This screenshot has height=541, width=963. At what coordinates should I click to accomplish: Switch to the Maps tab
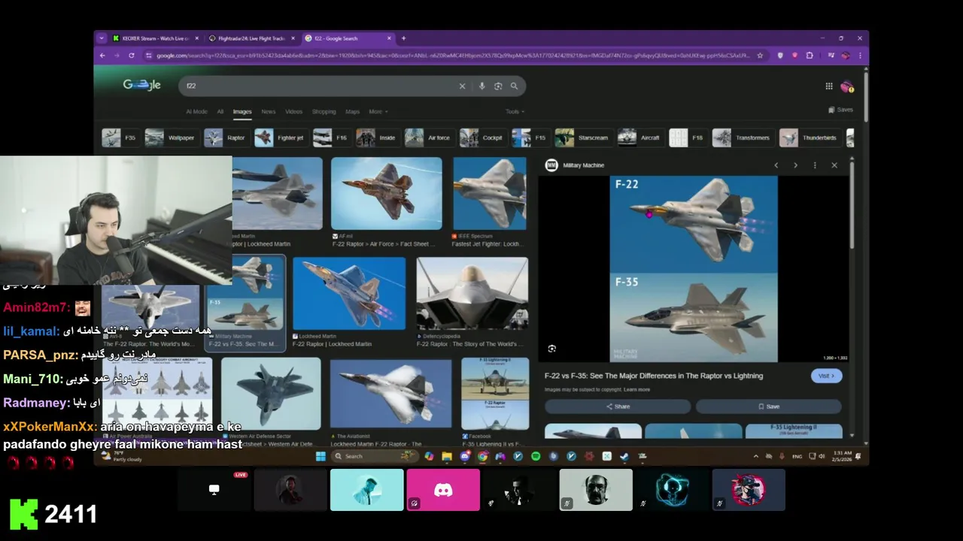coord(352,111)
